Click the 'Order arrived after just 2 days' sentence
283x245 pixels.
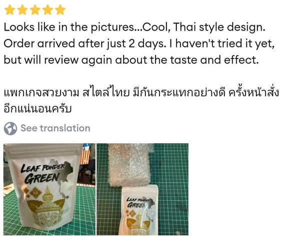pos(85,44)
